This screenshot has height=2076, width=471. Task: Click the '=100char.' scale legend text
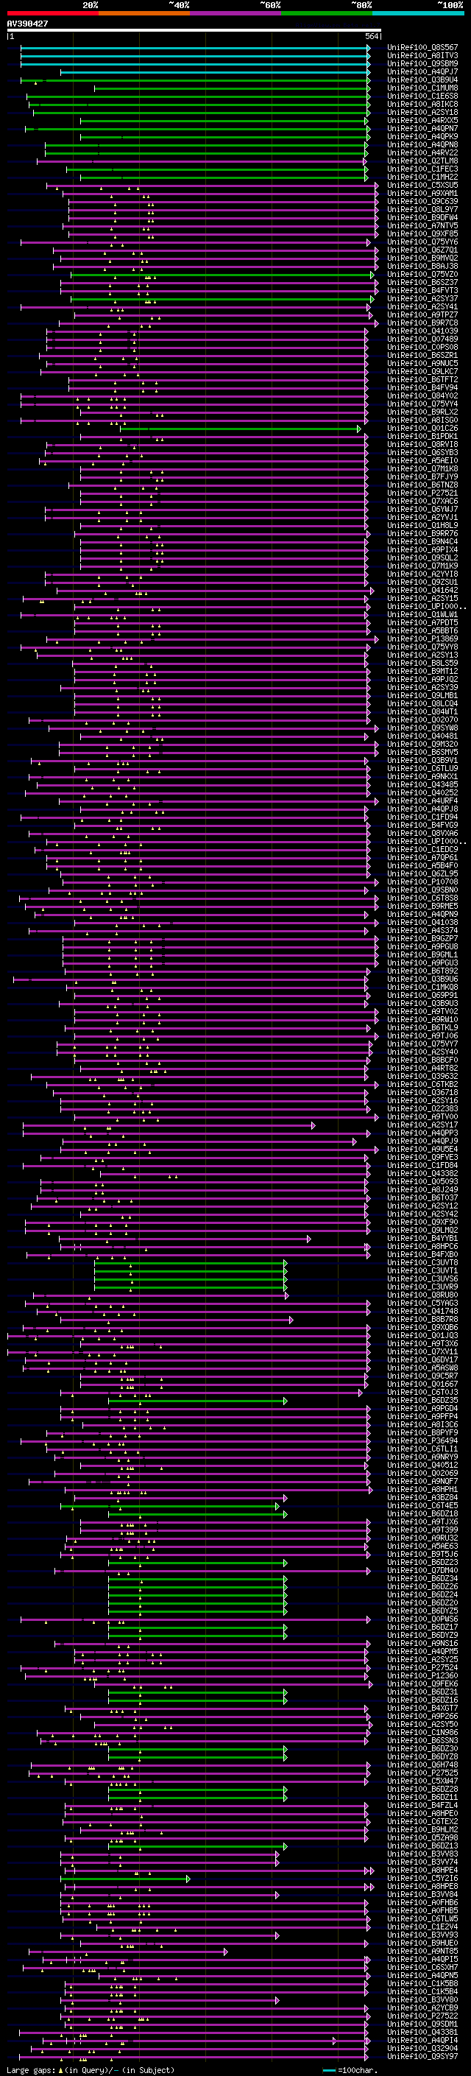click(357, 2070)
